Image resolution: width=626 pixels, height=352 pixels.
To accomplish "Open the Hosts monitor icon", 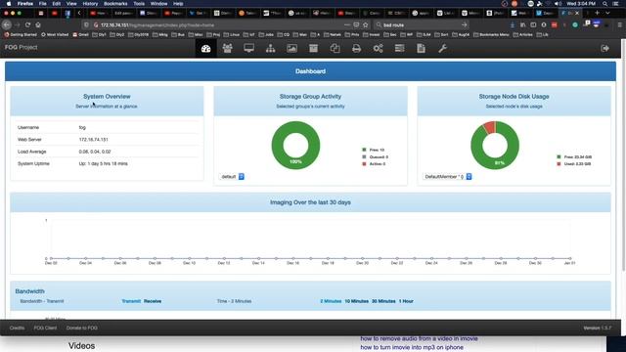I will click(x=248, y=48).
